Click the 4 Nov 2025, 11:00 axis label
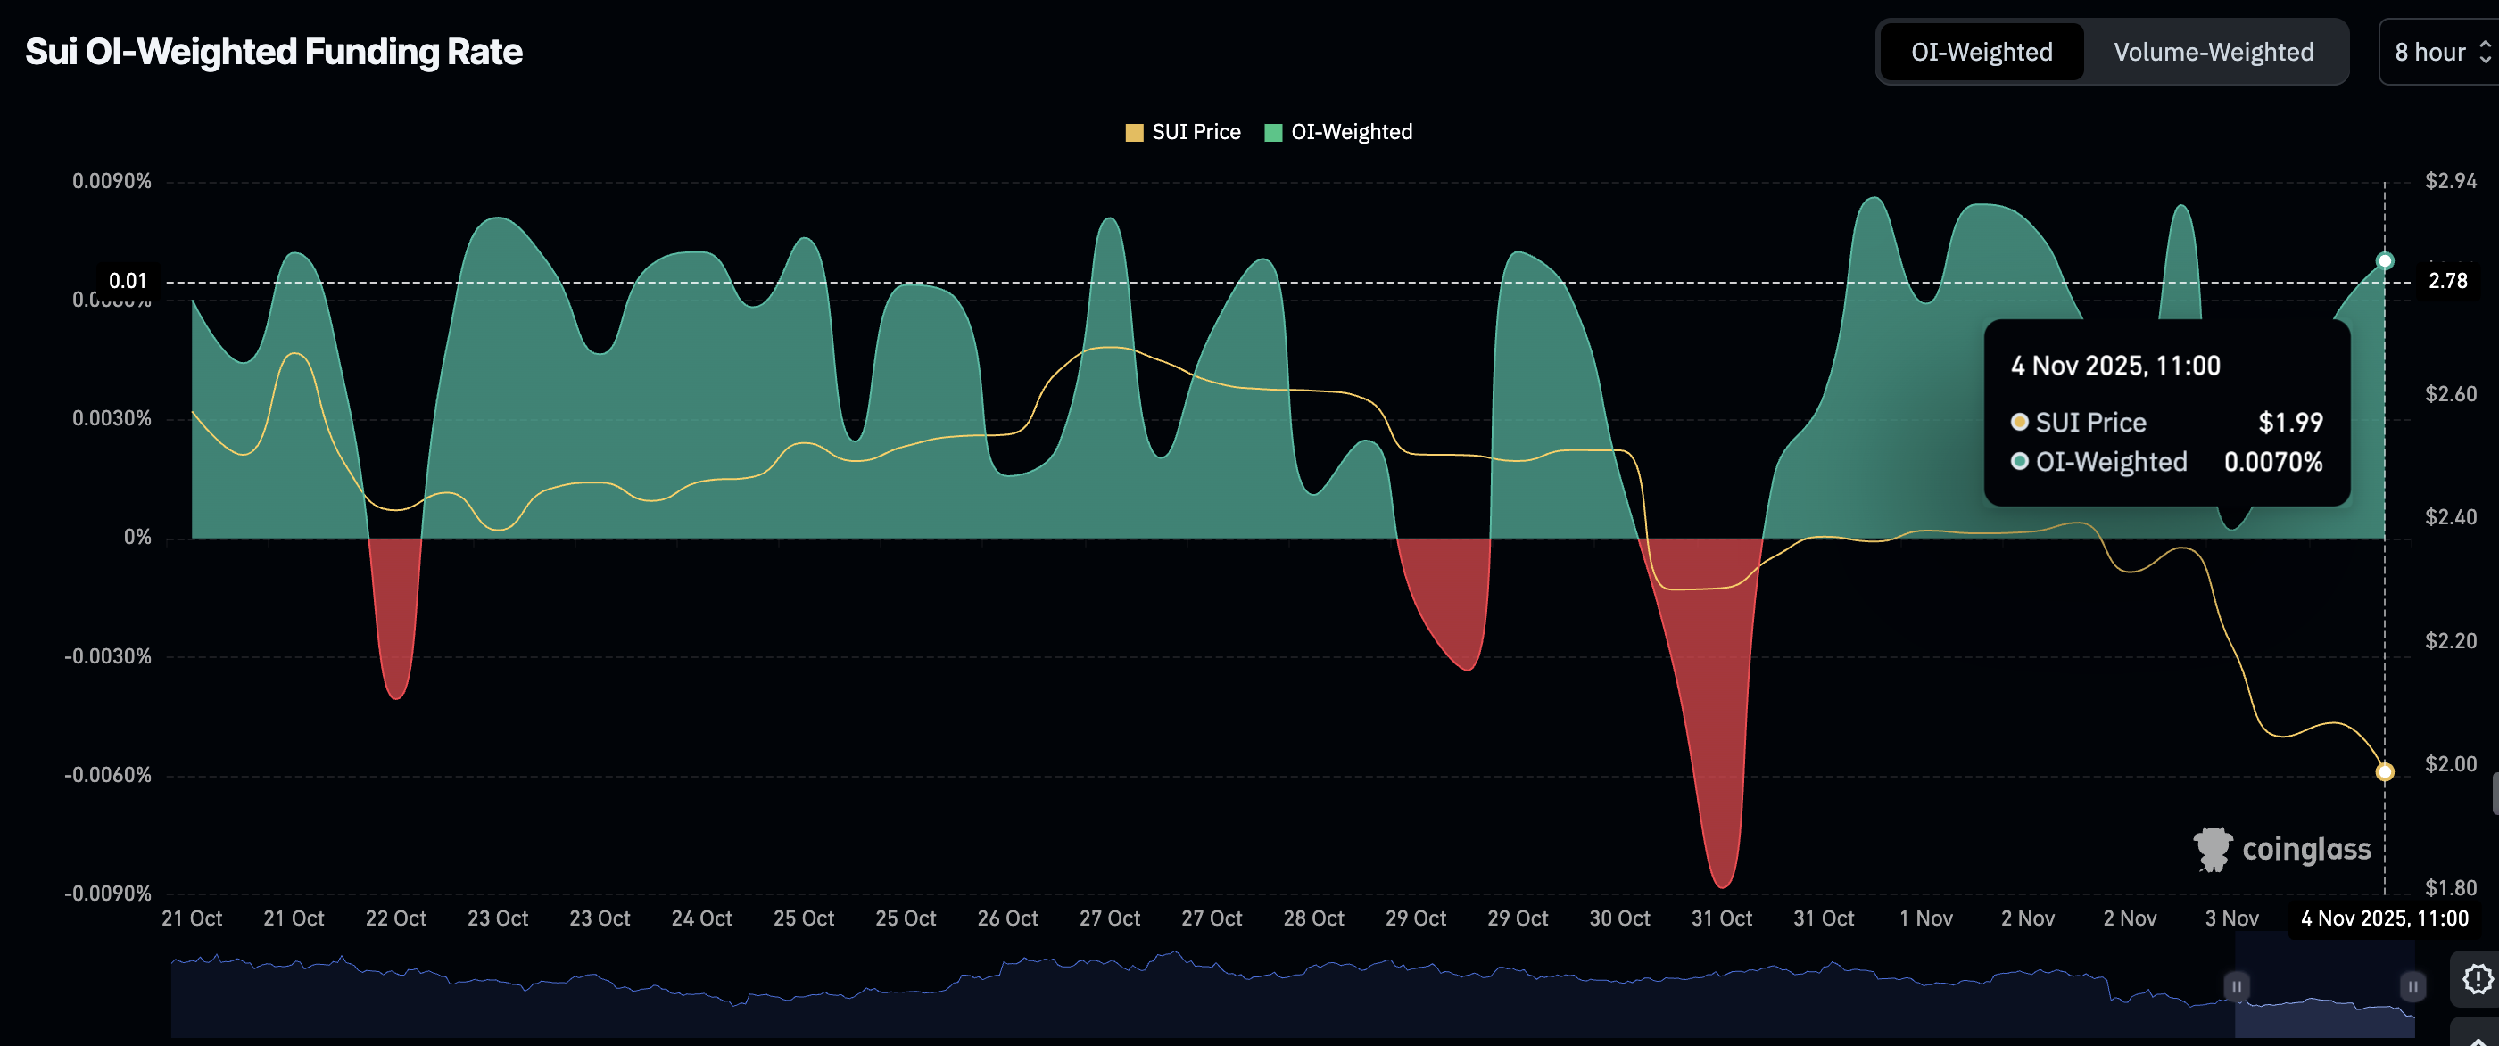This screenshot has width=2499, height=1046. point(2384,918)
